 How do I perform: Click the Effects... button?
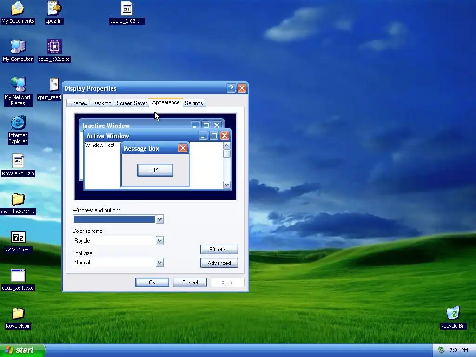[x=219, y=250]
